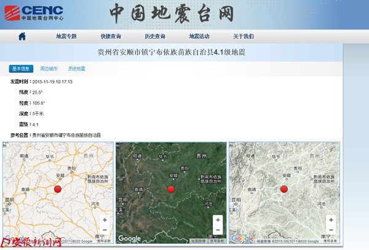Open the 快捷查询 menu
Viewport: 369px width, 250px height.
pyautogui.click(x=111, y=36)
